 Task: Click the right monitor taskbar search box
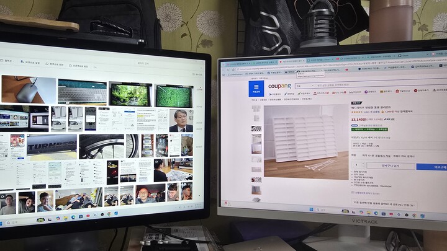(x=327, y=210)
